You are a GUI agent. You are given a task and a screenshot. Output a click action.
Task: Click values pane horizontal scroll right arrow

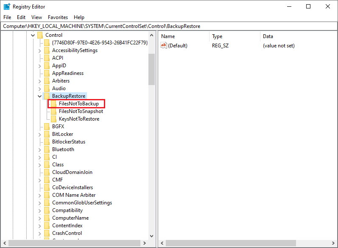[x=333, y=243]
